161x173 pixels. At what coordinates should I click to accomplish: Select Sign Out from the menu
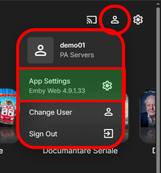71,134
